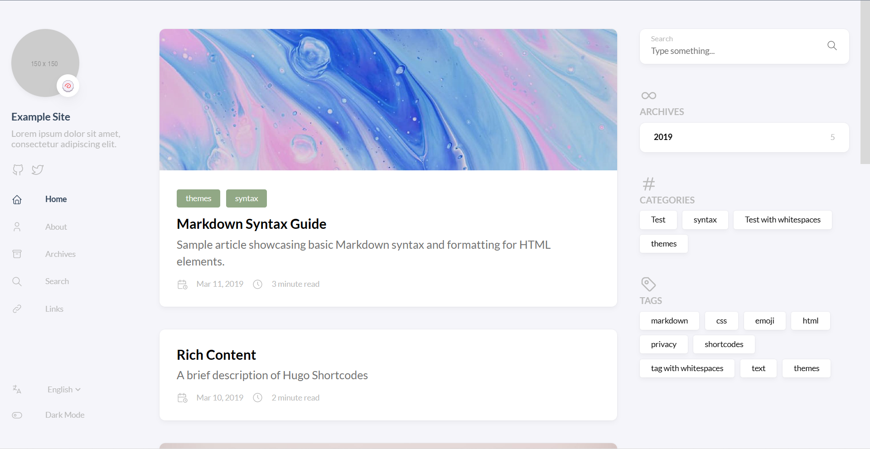Screen dimensions: 870x449
Task: Click the page's vertical scrollbar thumb
Action: [865, 82]
